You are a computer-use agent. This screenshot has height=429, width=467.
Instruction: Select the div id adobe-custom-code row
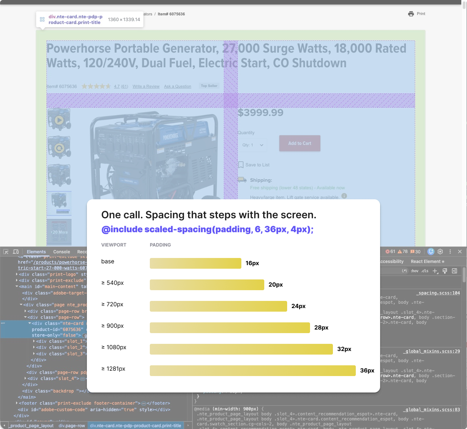tap(94, 410)
